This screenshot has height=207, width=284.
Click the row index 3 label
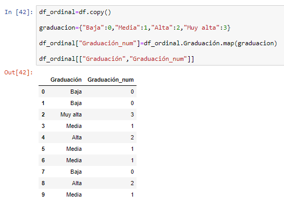click(x=43, y=126)
